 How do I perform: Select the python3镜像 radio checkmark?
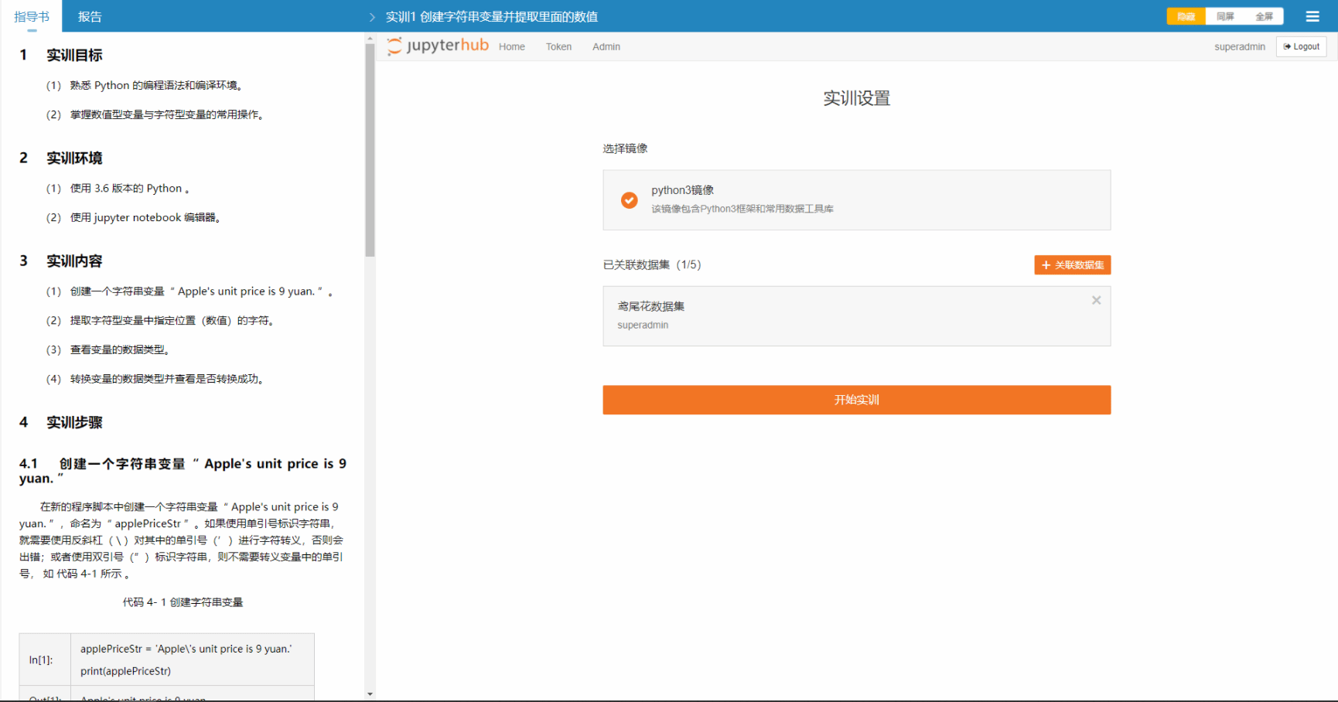630,200
